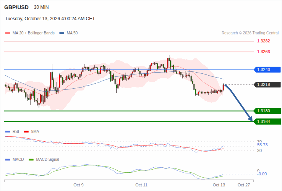Click the MA 20 + Bollinger Bands legend swatch
The width and height of the screenshot is (282, 191).
(x=8, y=33)
